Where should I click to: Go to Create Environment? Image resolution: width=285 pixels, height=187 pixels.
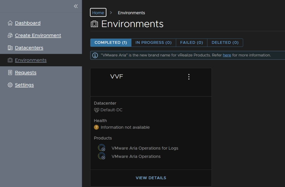38,35
